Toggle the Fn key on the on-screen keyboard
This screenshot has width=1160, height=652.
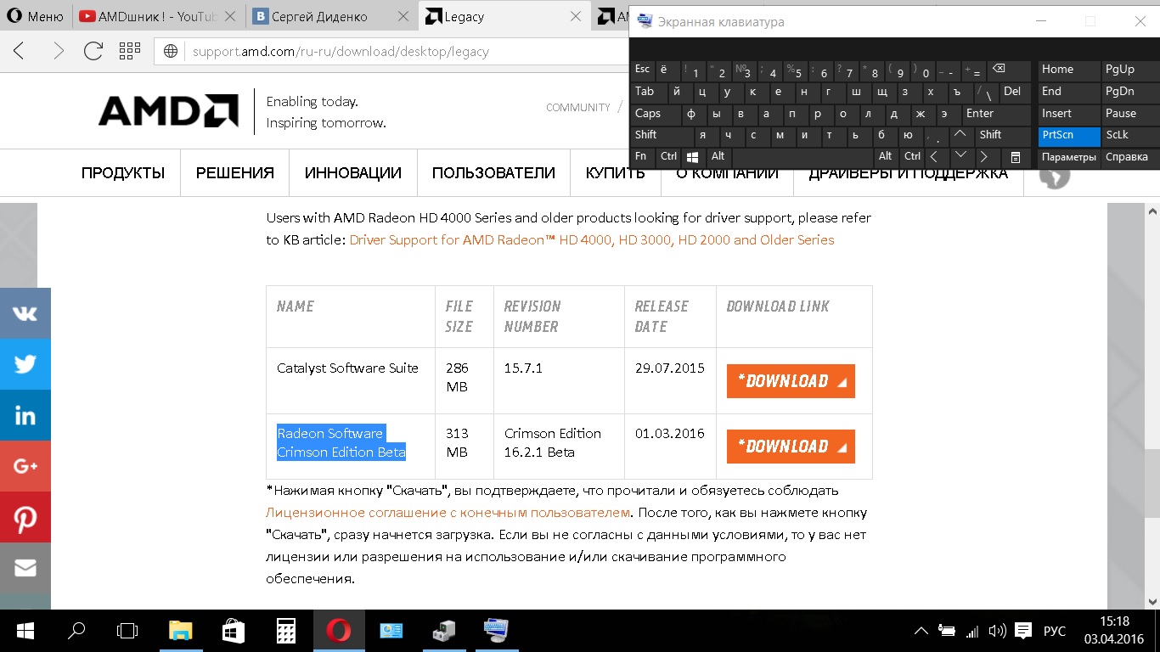pos(643,157)
